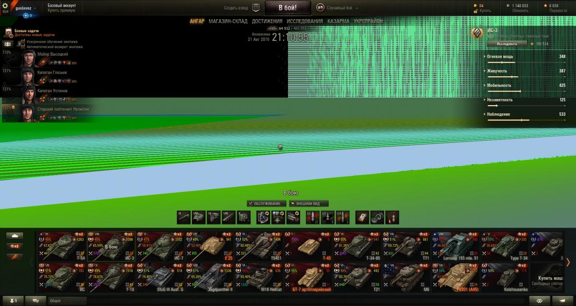The height and width of the screenshot is (306, 576).
Task: Select the Lorraine 155 mle. 51 tank
Action: pyautogui.click(x=456, y=246)
